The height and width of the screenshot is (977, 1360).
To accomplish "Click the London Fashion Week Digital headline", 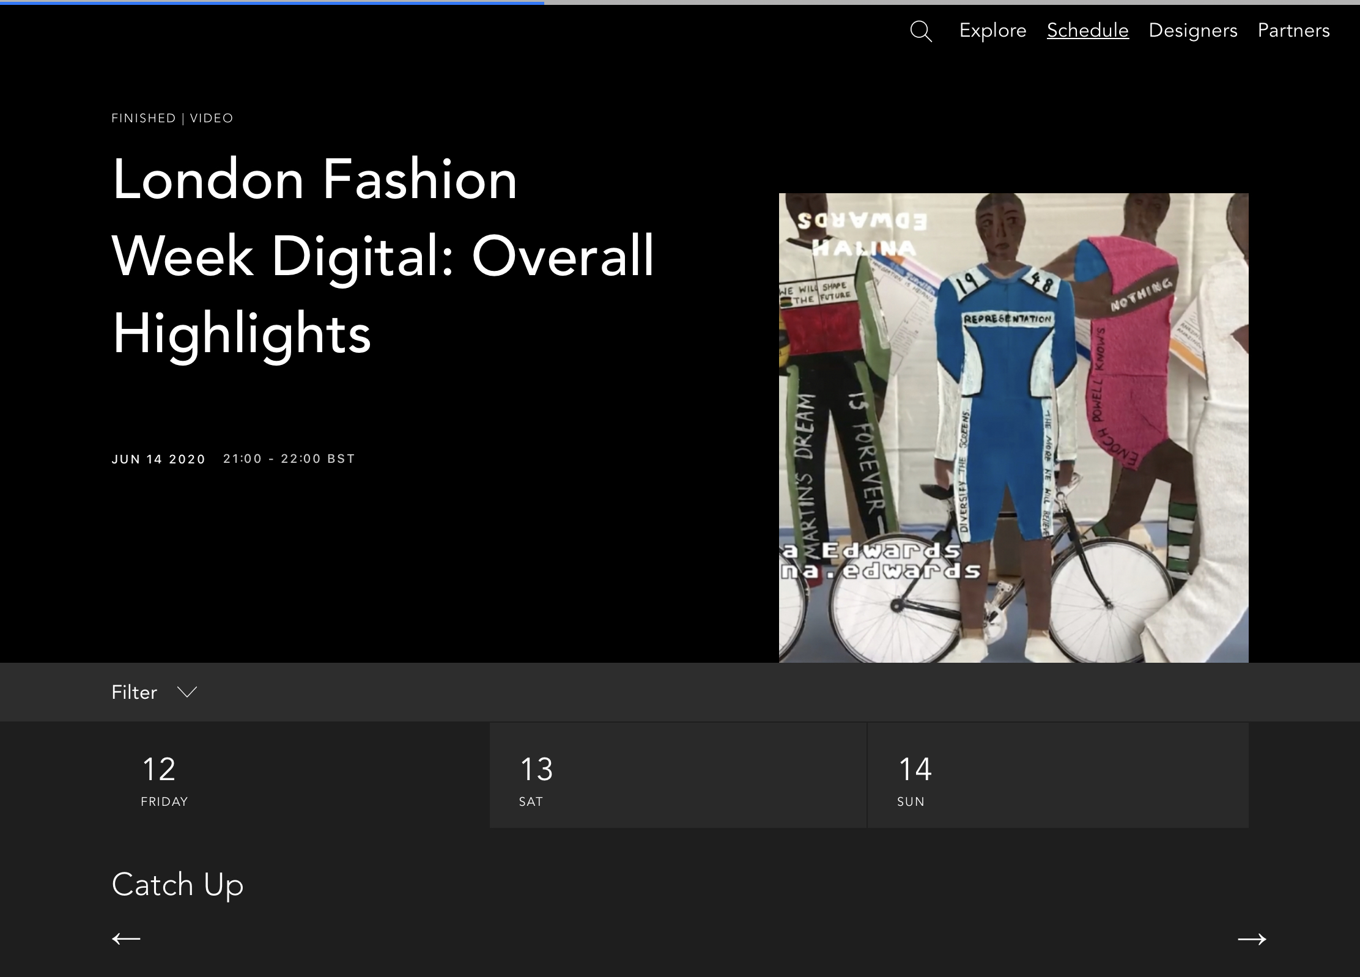I will (x=382, y=256).
